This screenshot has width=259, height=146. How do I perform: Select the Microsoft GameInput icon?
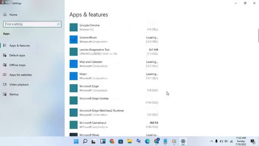tap(74, 125)
